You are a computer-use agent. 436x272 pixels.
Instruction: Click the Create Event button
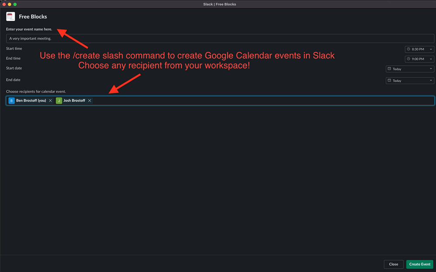tap(419, 264)
